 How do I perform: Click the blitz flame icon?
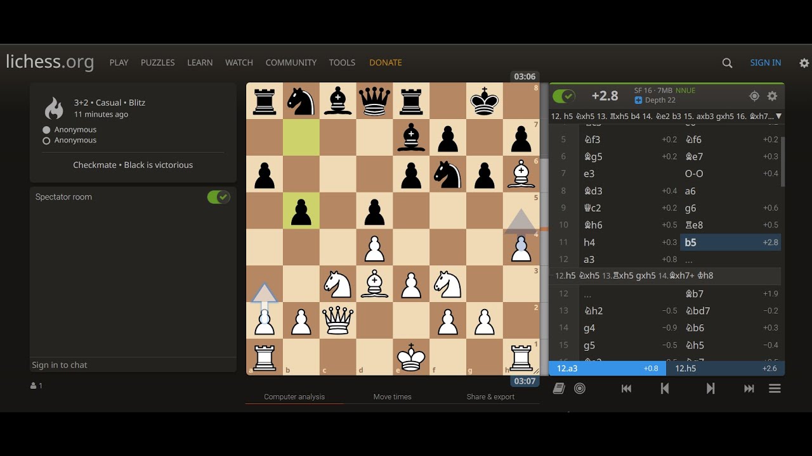54,108
